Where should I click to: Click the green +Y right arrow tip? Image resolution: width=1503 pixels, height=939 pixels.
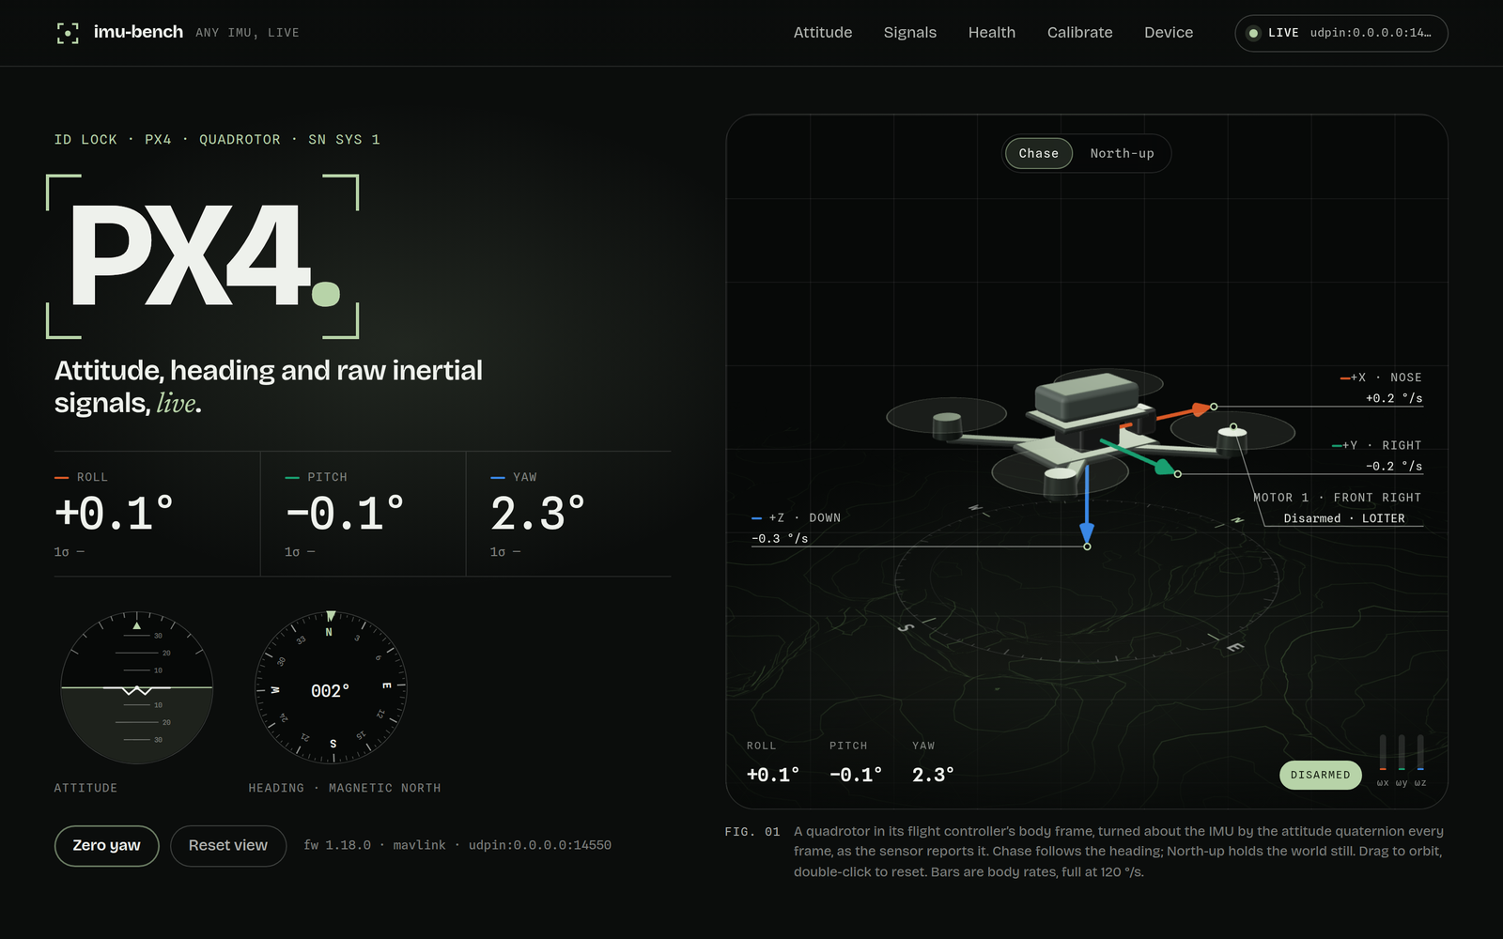pos(1167,467)
